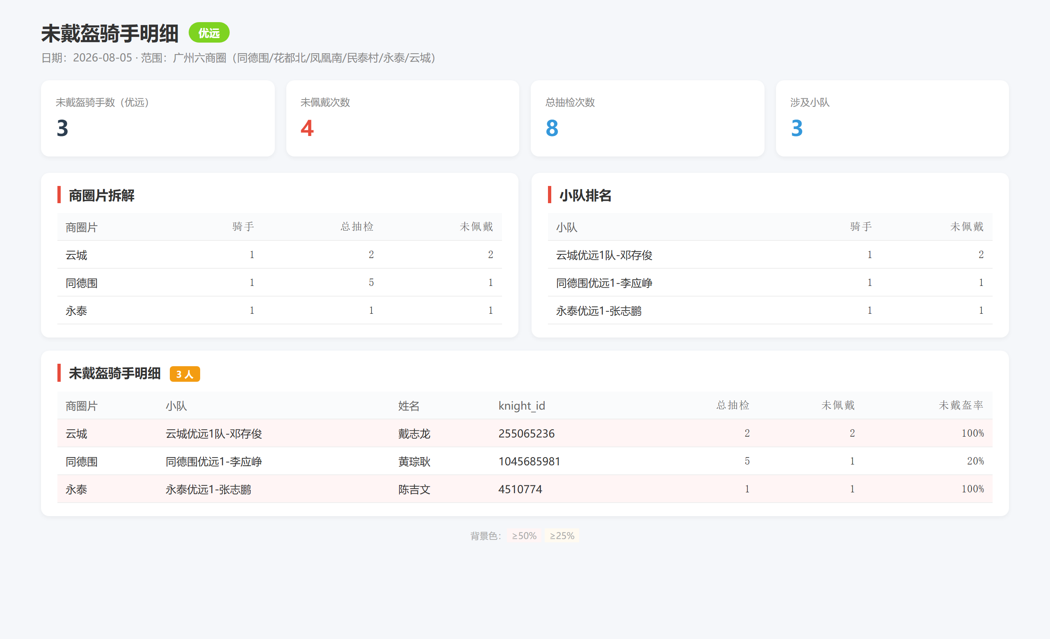Image resolution: width=1050 pixels, height=639 pixels.
Task: Click the 姓名 column header
Action: click(x=409, y=406)
